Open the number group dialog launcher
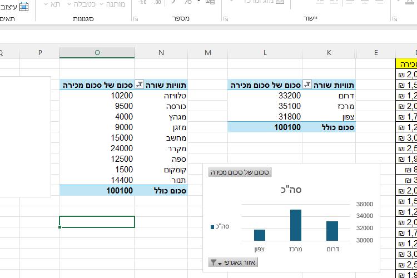The height and width of the screenshot is (278, 417). (136, 19)
